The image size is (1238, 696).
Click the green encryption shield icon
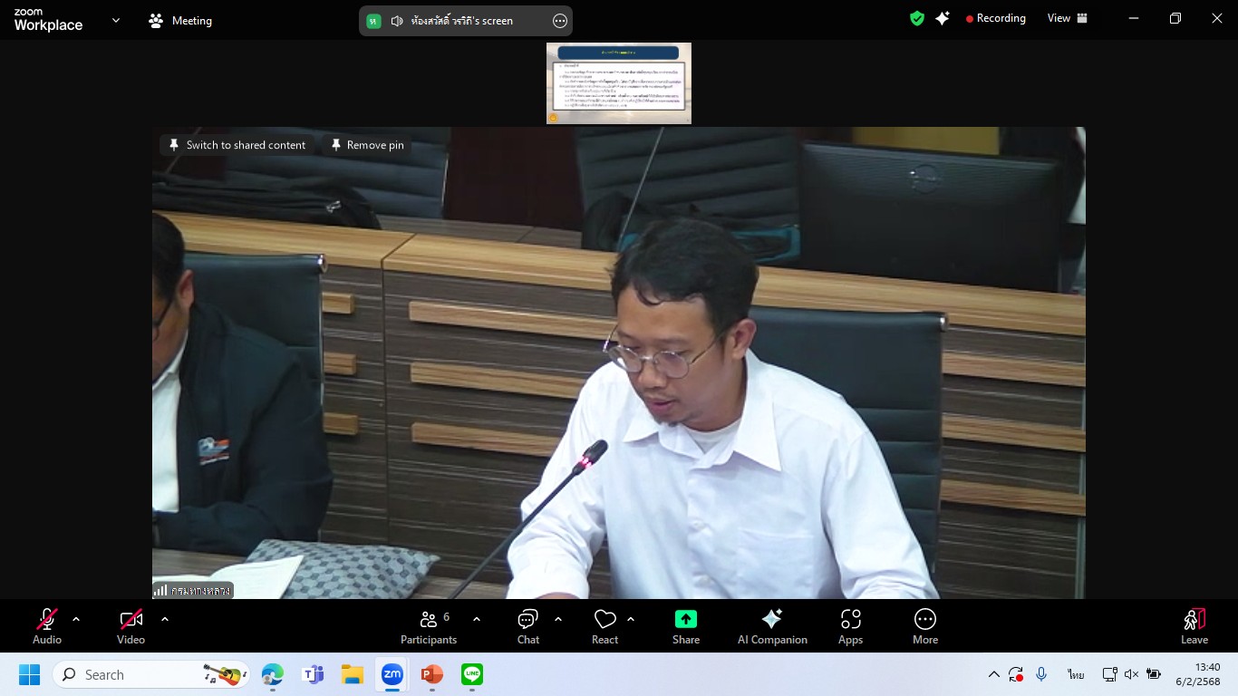click(x=917, y=18)
